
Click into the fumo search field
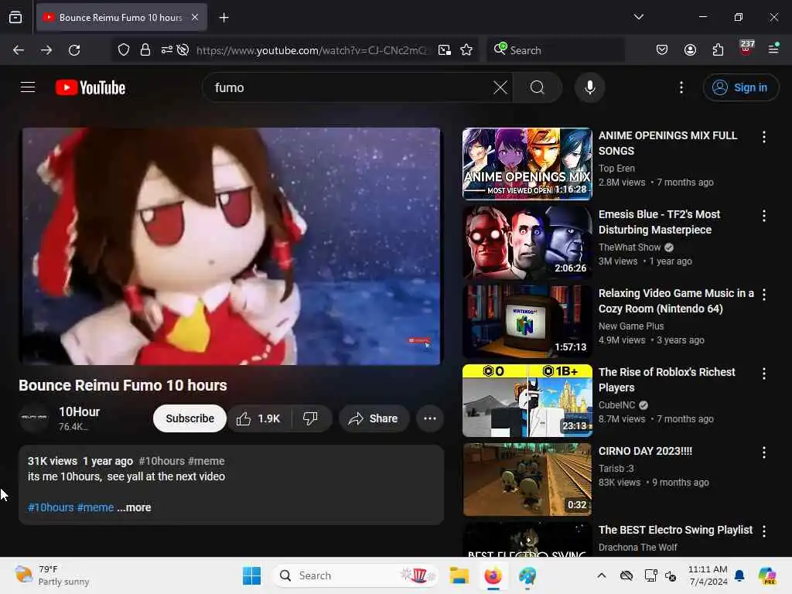(349, 87)
